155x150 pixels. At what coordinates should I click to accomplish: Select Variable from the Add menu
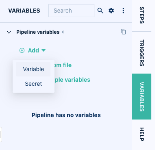click(33, 69)
